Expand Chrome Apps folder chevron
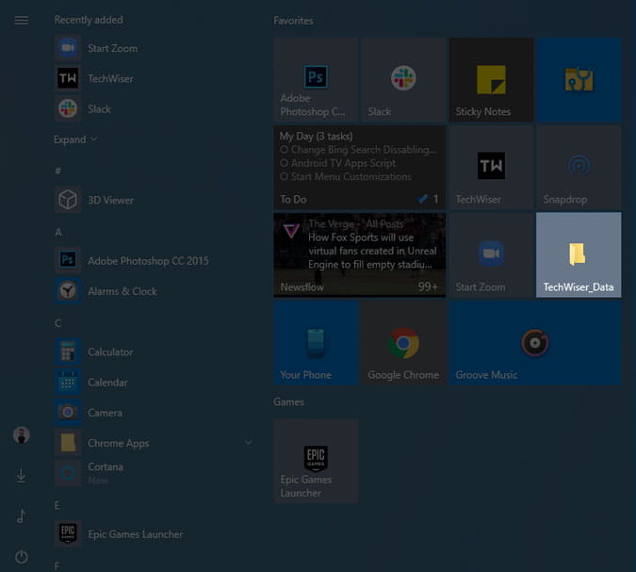Screen dimensions: 636x572 click(x=248, y=443)
